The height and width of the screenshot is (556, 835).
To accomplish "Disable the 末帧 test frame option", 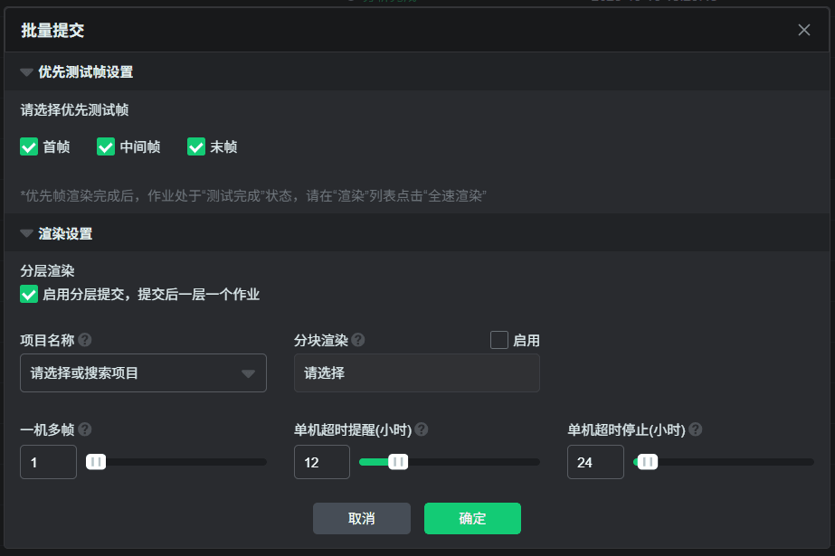I will (196, 146).
